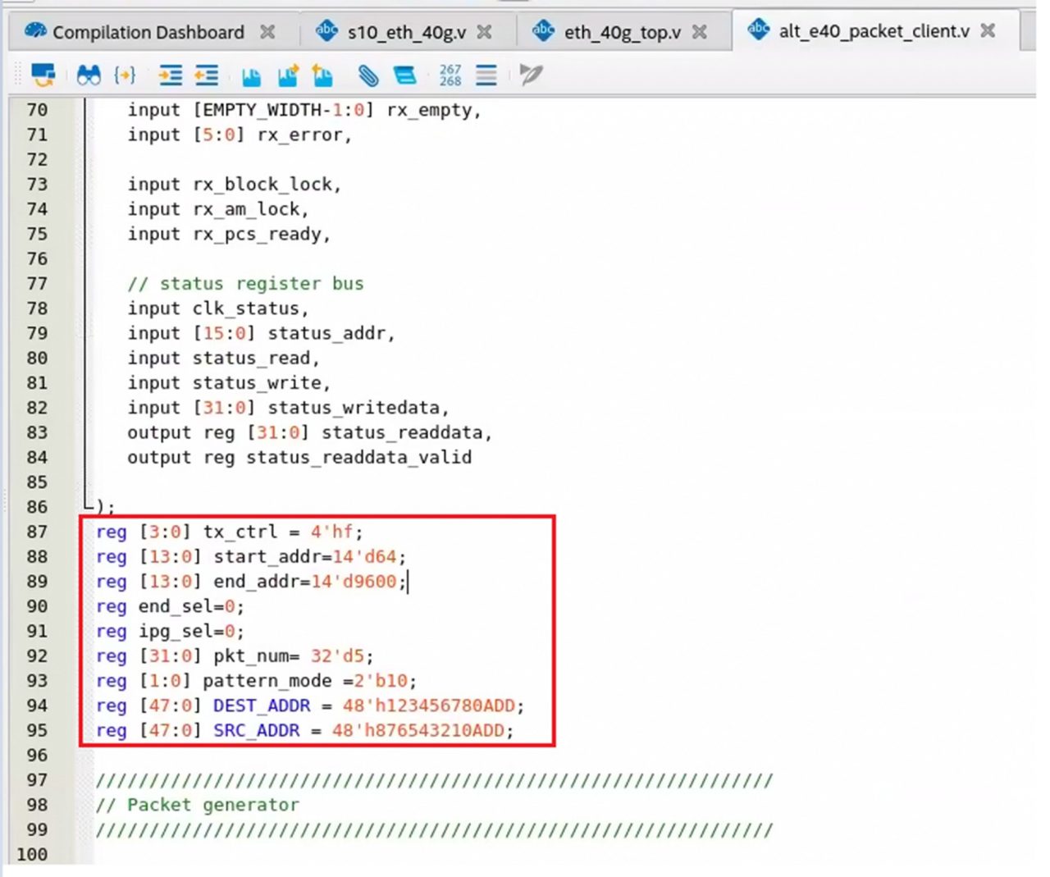The width and height of the screenshot is (1050, 877).
Task: Click the grayed-out feather icon in toolbar
Action: point(531,75)
